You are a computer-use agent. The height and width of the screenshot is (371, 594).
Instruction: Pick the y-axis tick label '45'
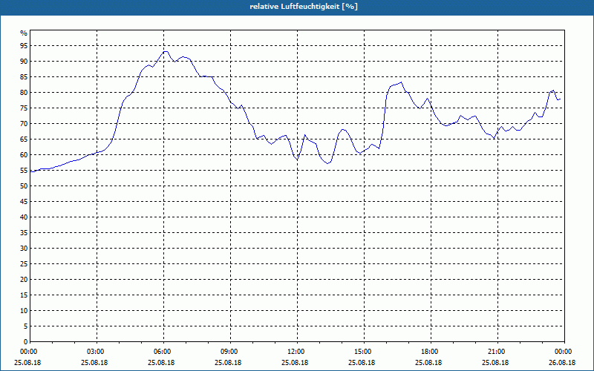[24, 201]
